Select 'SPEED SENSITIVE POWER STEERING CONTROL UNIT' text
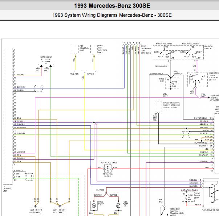This screenshot has width=219, height=216. (171, 105)
